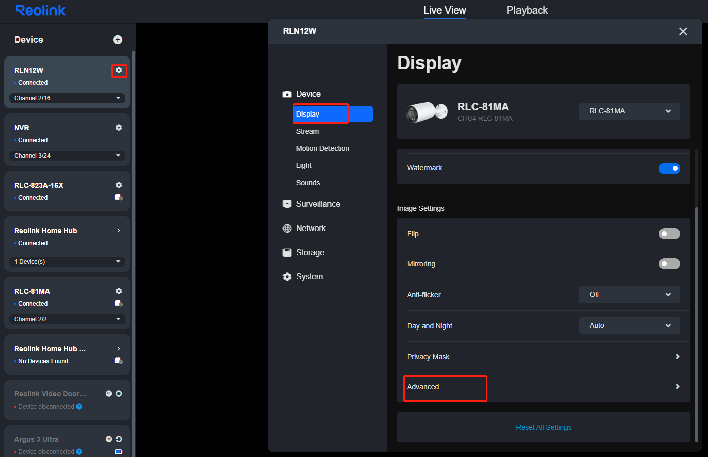Open the Anti-flicker dropdown
Viewport: 708px width, 457px height.
[x=630, y=295]
